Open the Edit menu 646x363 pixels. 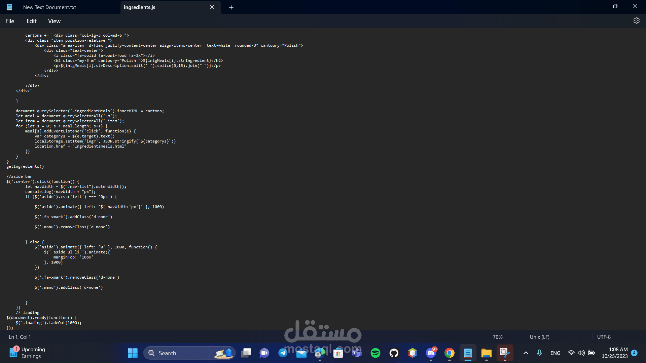pos(31,21)
